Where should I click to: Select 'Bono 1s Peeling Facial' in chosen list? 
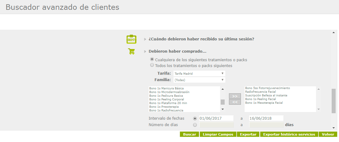pos(260,99)
